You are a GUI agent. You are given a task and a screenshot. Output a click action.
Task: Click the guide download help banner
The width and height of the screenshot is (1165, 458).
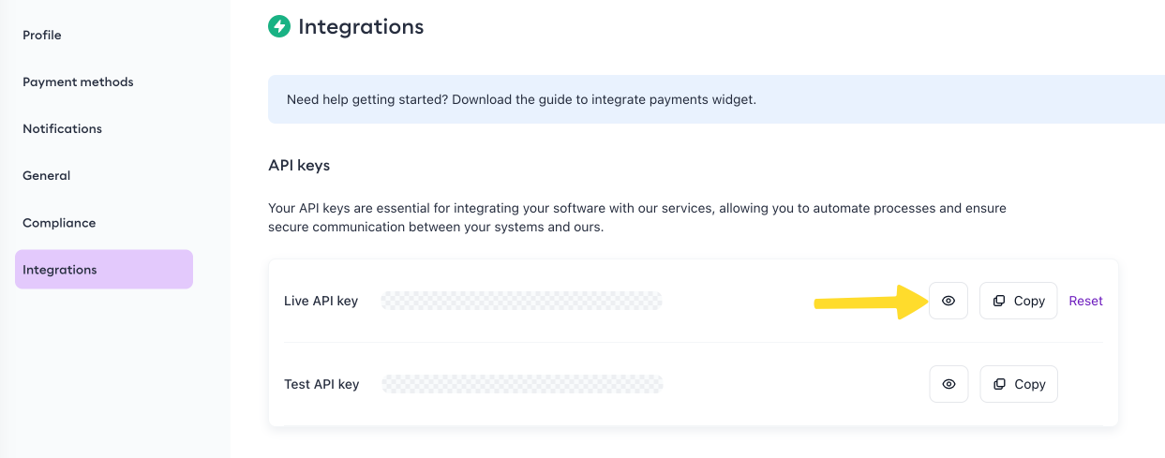pyautogui.click(x=521, y=99)
